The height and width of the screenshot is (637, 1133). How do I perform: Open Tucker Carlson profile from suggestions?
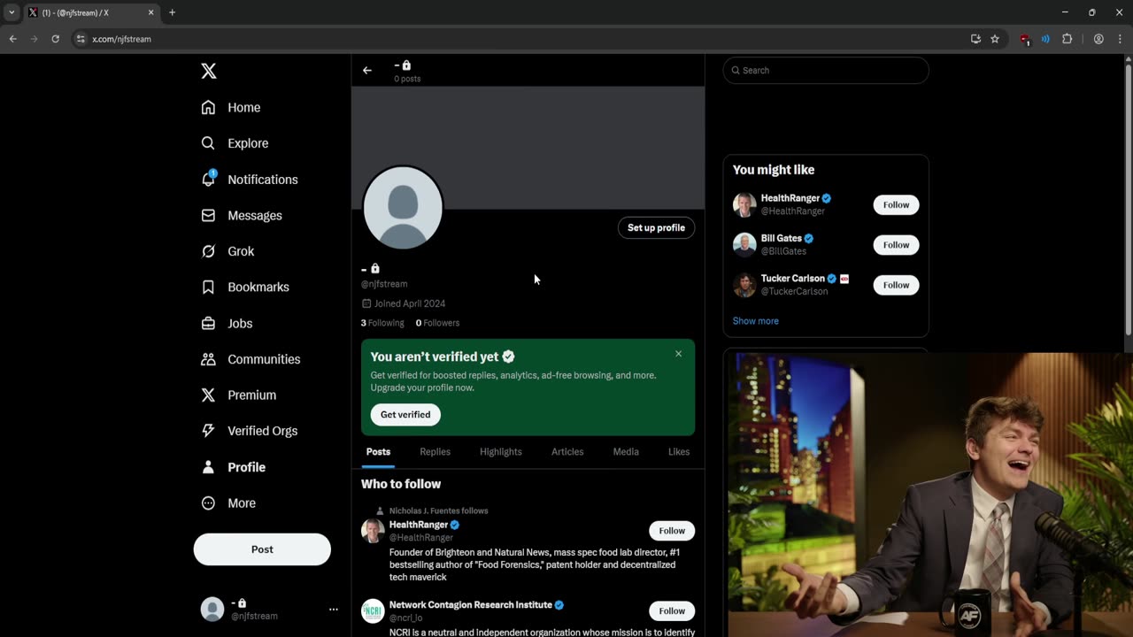(x=793, y=279)
